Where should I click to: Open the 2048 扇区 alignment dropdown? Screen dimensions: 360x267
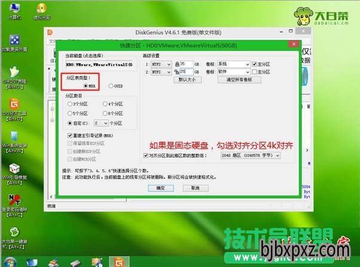pos(251,156)
